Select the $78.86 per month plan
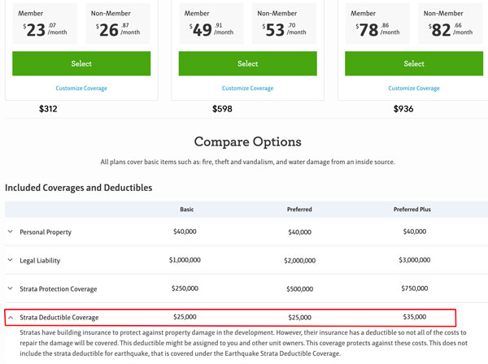 pos(414,63)
